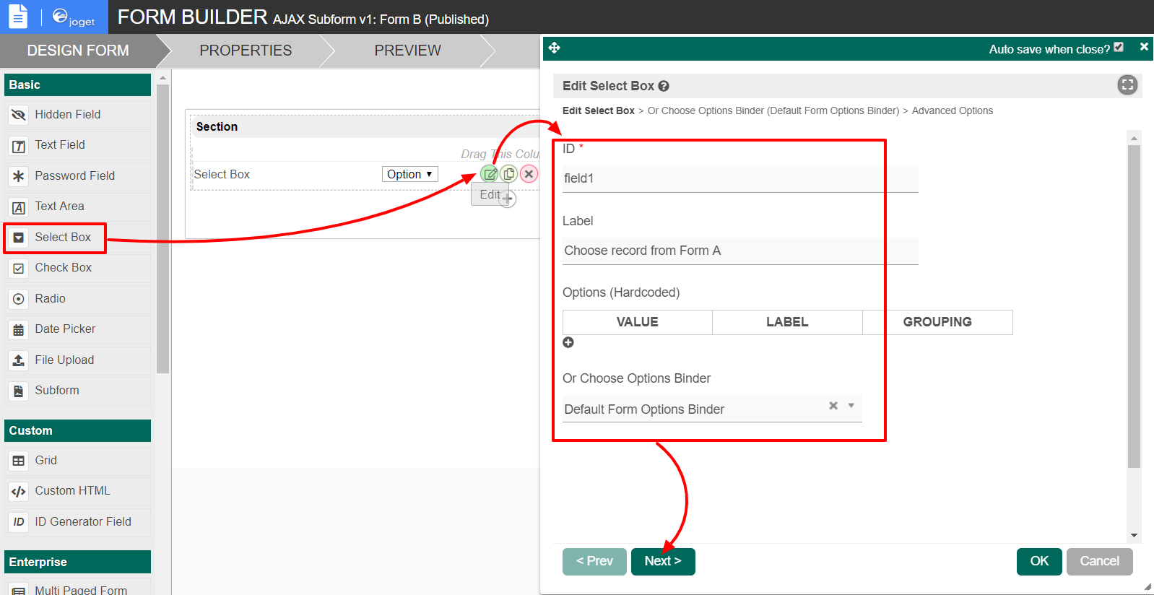Click the green edit icon beside Select Box
The height and width of the screenshot is (595, 1154).
tap(490, 174)
